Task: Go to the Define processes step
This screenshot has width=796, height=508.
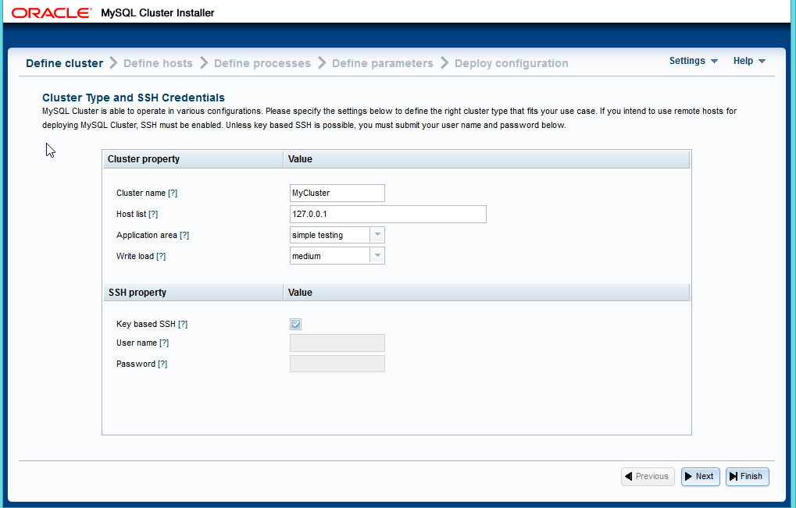Action: coord(262,63)
